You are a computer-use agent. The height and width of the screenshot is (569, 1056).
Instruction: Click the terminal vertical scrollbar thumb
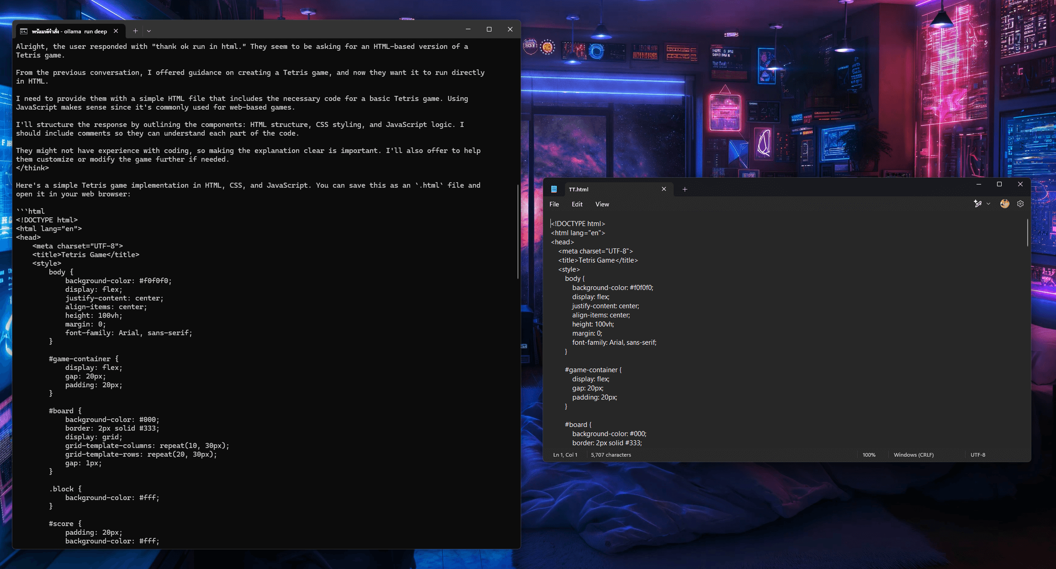tap(518, 232)
